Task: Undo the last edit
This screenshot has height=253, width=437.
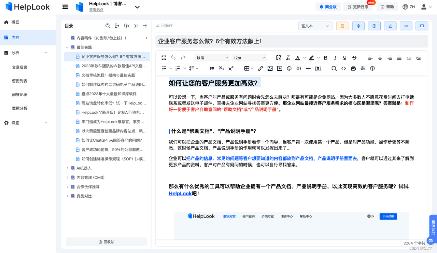Action: pos(173,58)
